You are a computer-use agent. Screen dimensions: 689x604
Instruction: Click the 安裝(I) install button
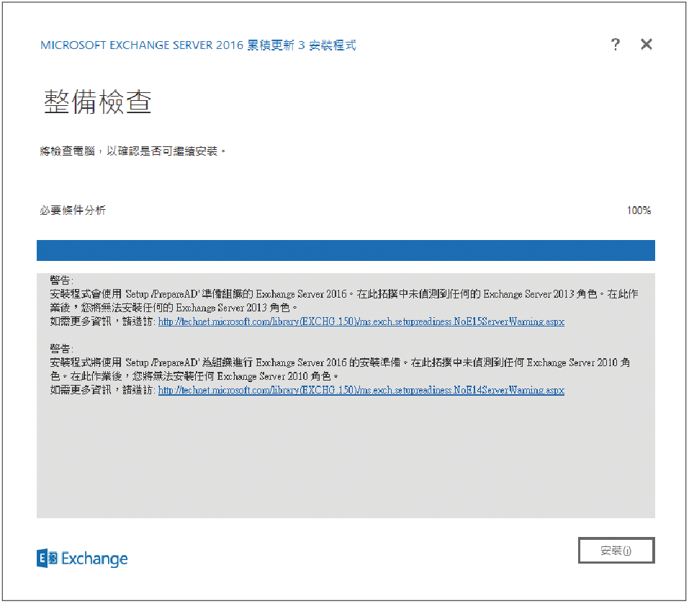click(616, 551)
